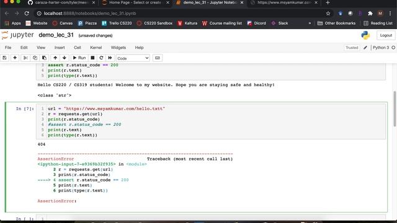Restart the kernel icon
Image resolution: width=397 pixels, height=223 pixels.
pos(101,58)
